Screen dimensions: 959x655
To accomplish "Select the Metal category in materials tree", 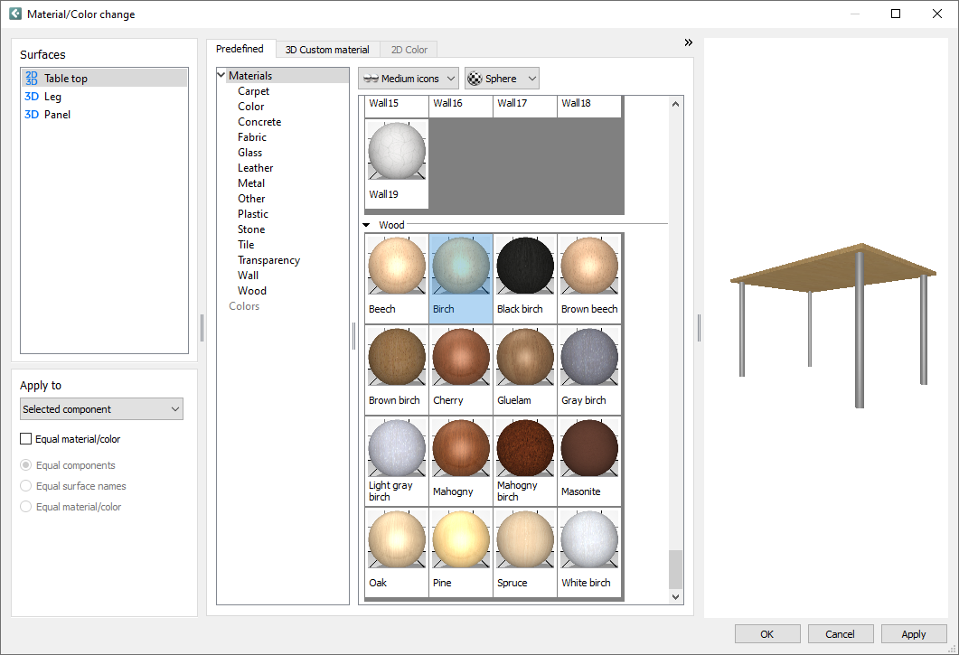I will (x=250, y=182).
